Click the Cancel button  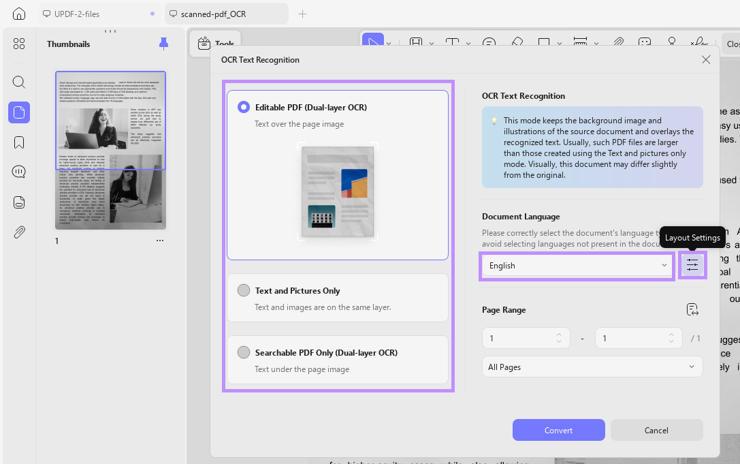coord(656,430)
